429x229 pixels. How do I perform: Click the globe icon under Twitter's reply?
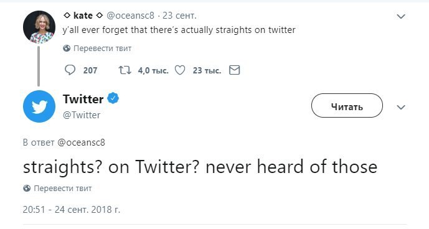(27, 188)
